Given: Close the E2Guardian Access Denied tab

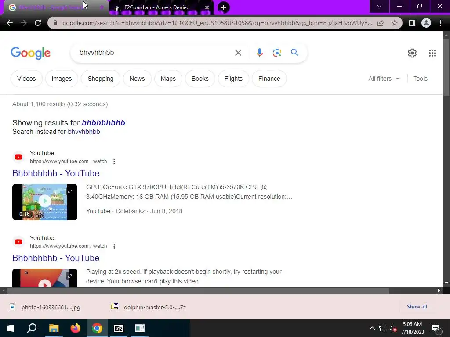Looking at the screenshot, I should [x=207, y=8].
